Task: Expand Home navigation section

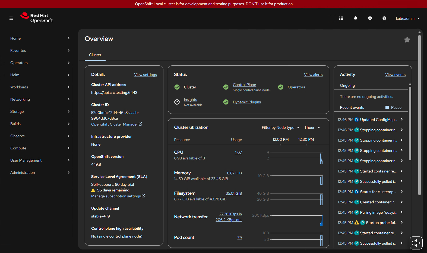Action: pos(40,38)
